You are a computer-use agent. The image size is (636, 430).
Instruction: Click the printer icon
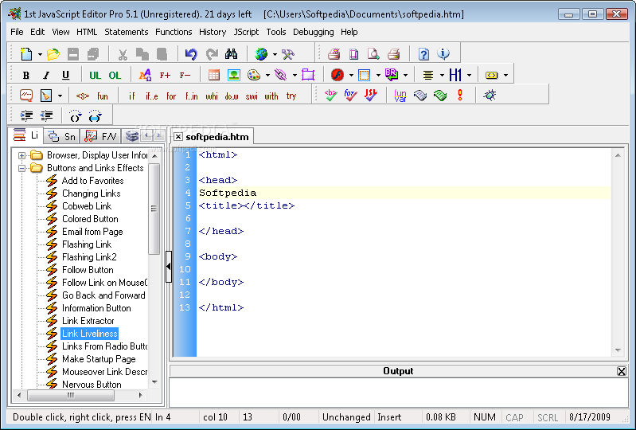coord(393,54)
